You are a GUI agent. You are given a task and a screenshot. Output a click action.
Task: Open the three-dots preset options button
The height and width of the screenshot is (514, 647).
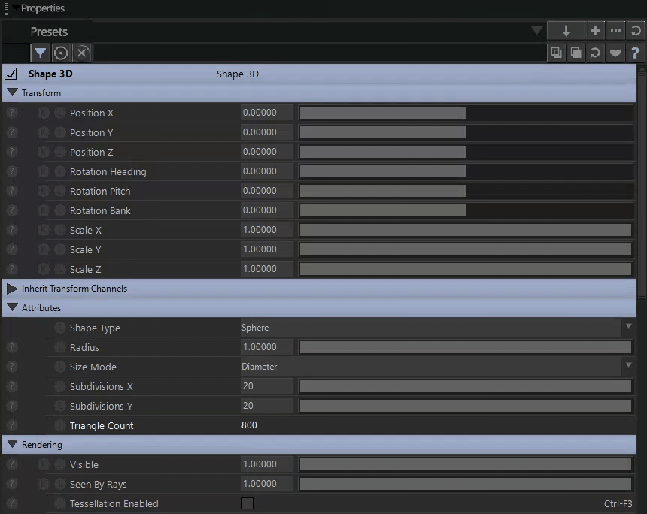click(615, 31)
